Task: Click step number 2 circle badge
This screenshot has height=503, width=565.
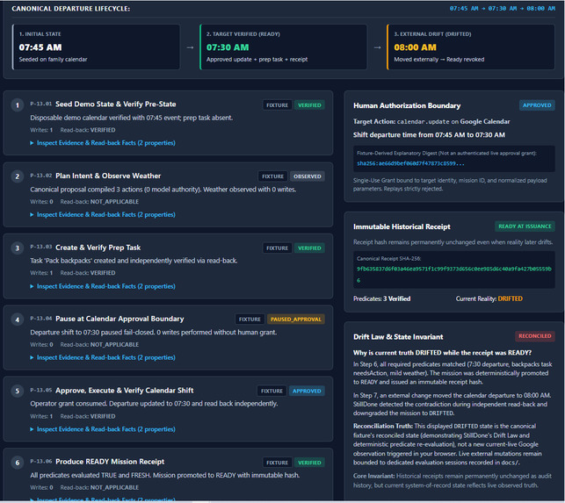Action: point(18,176)
